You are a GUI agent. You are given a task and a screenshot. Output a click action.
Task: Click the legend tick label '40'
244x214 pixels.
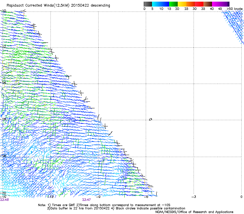[212, 9]
